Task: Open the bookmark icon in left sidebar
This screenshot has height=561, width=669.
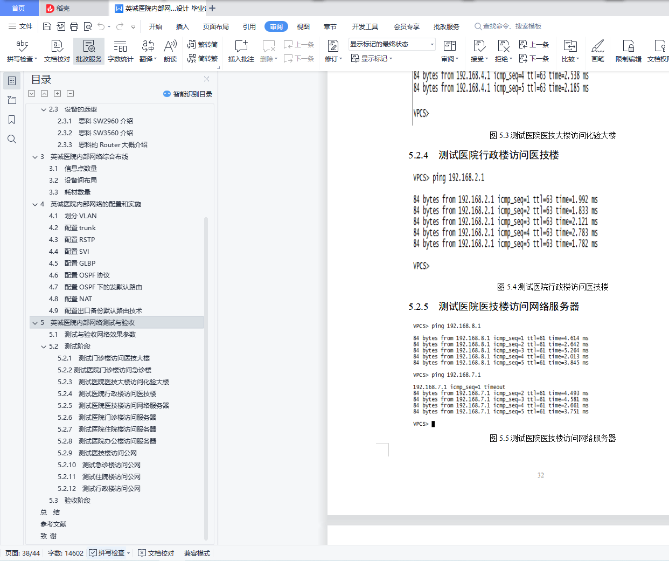Action: point(12,120)
